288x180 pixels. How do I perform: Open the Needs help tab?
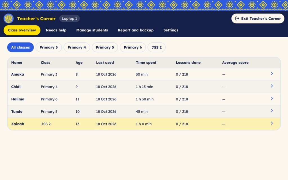[56, 30]
